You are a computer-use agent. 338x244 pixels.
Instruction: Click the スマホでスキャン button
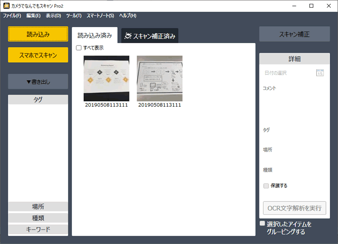[38, 55]
